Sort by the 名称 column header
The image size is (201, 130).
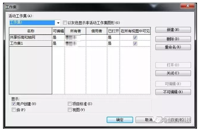(x=30, y=31)
